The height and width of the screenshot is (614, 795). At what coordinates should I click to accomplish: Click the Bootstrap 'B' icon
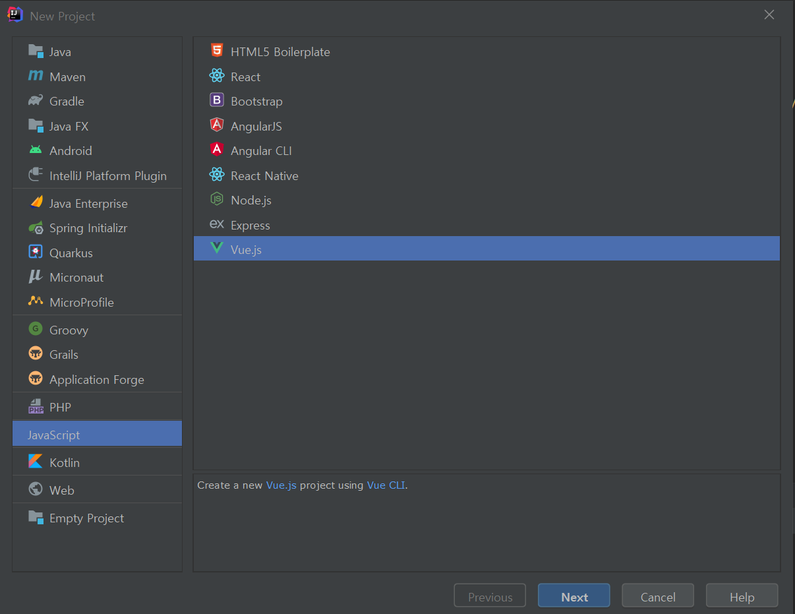[x=217, y=101]
